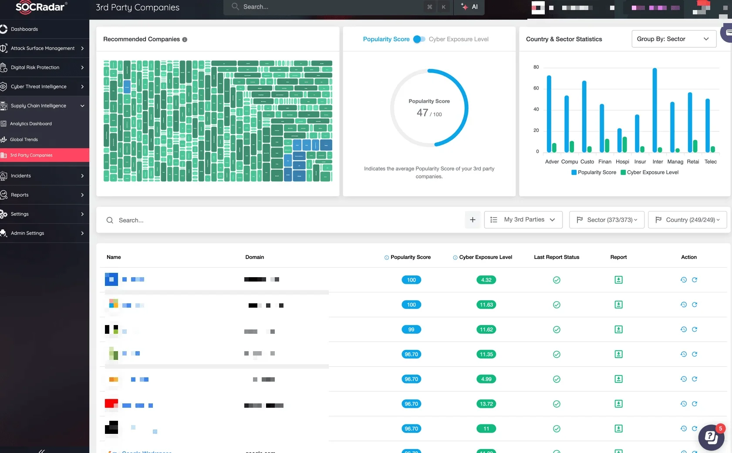Click the Recommended Companies info icon
Screen dimensions: 732x453
point(185,40)
